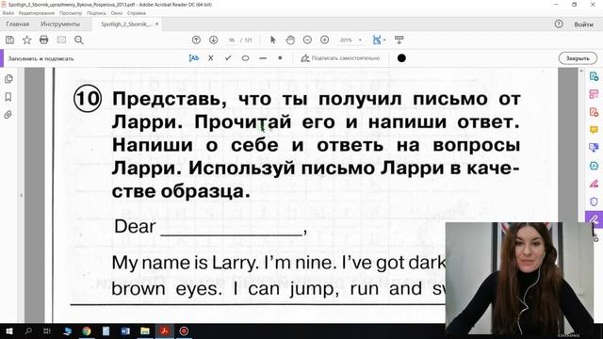The height and width of the screenshot is (339, 603).
Task: Open File Explorer from the taskbar
Action: coord(145,331)
